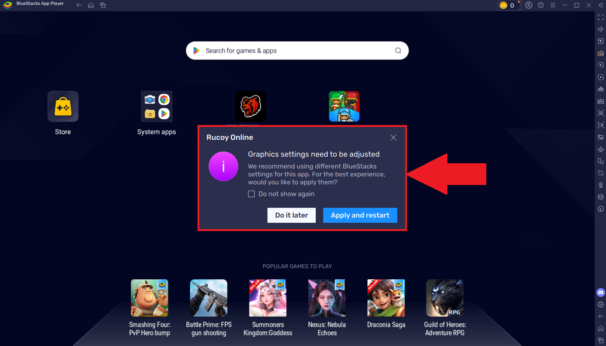Open the hamburger menu in title bar
The height and width of the screenshot is (346, 606).
click(x=553, y=5)
